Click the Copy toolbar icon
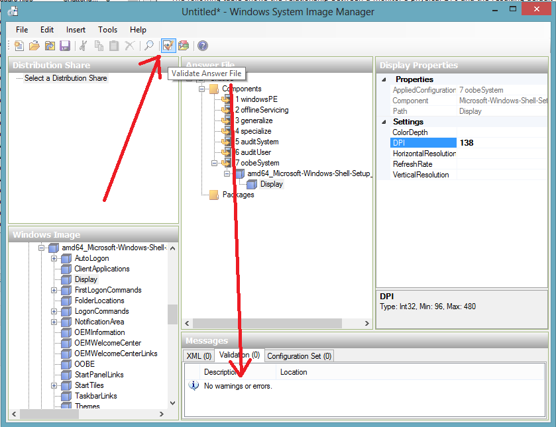Screen dimensions: 556x427 click(99, 46)
